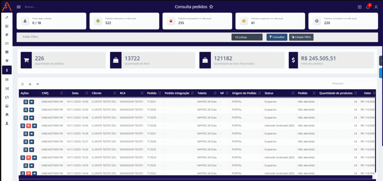This screenshot has height=181, width=383.
Task: Open the apps grid icon in header
Action: [x=359, y=7]
